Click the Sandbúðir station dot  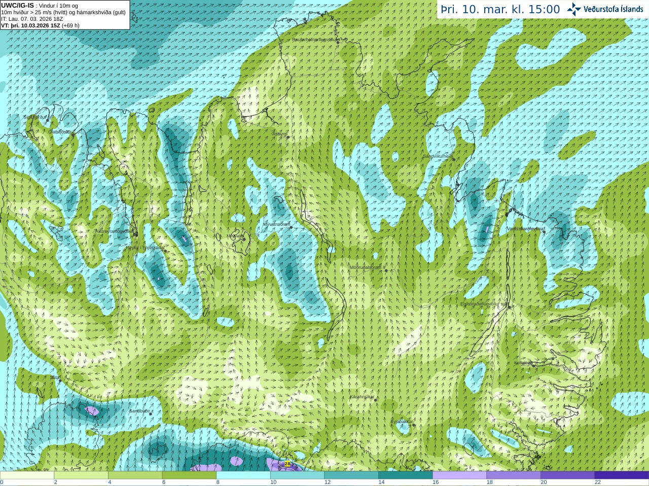click(x=151, y=413)
